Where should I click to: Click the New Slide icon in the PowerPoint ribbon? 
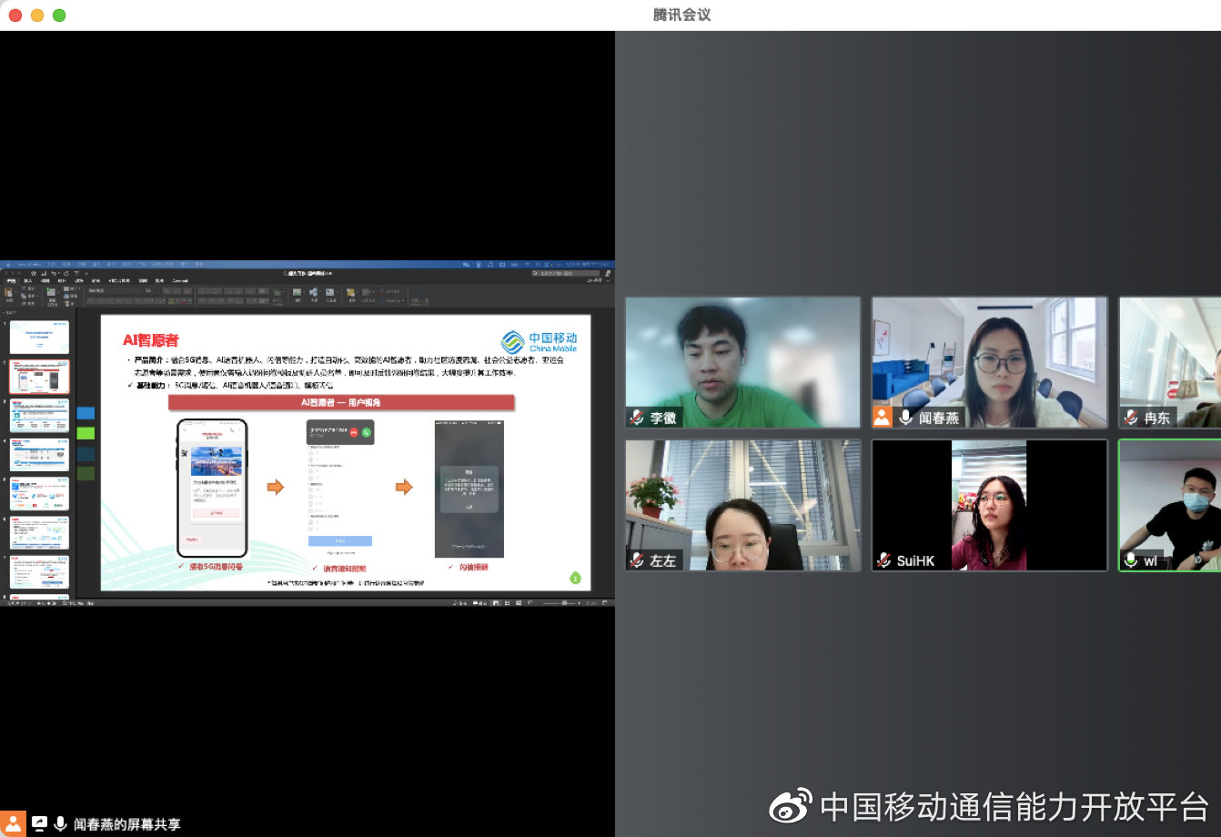[x=52, y=292]
